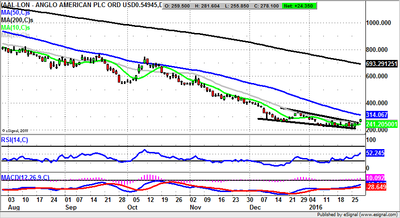Screen dimensions: 400x218
Task: Click the 314.067 blue price tag
Action: [377, 115]
